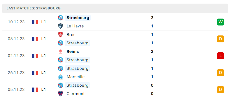Viewport: 229px width, 100px height.
Task: Open the Reims team link
Action: pyautogui.click(x=72, y=52)
